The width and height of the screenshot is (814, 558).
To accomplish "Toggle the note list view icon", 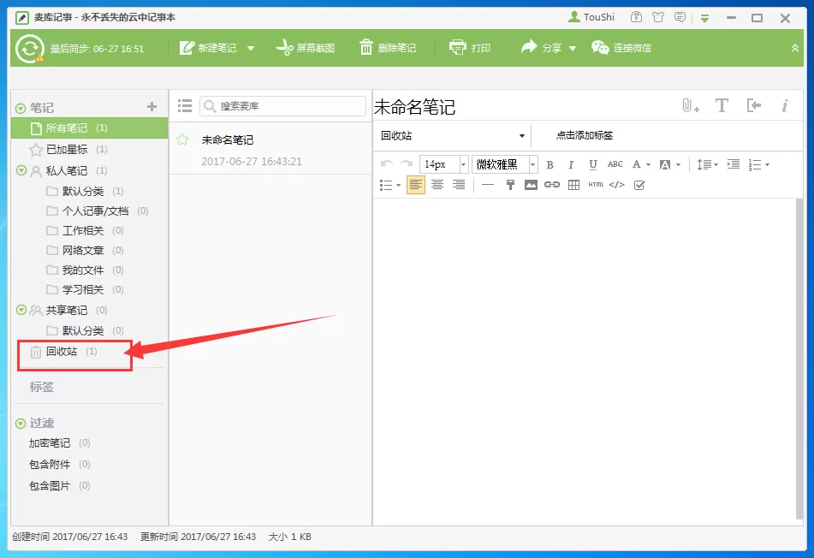I will (x=185, y=106).
